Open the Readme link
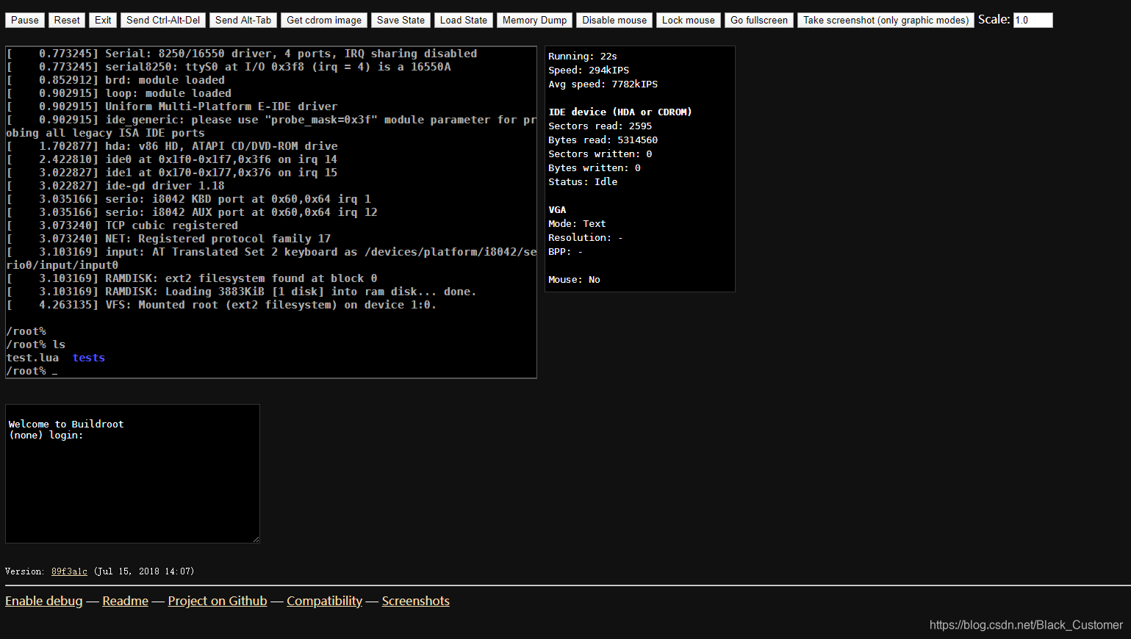The width and height of the screenshot is (1131, 639). 125,601
